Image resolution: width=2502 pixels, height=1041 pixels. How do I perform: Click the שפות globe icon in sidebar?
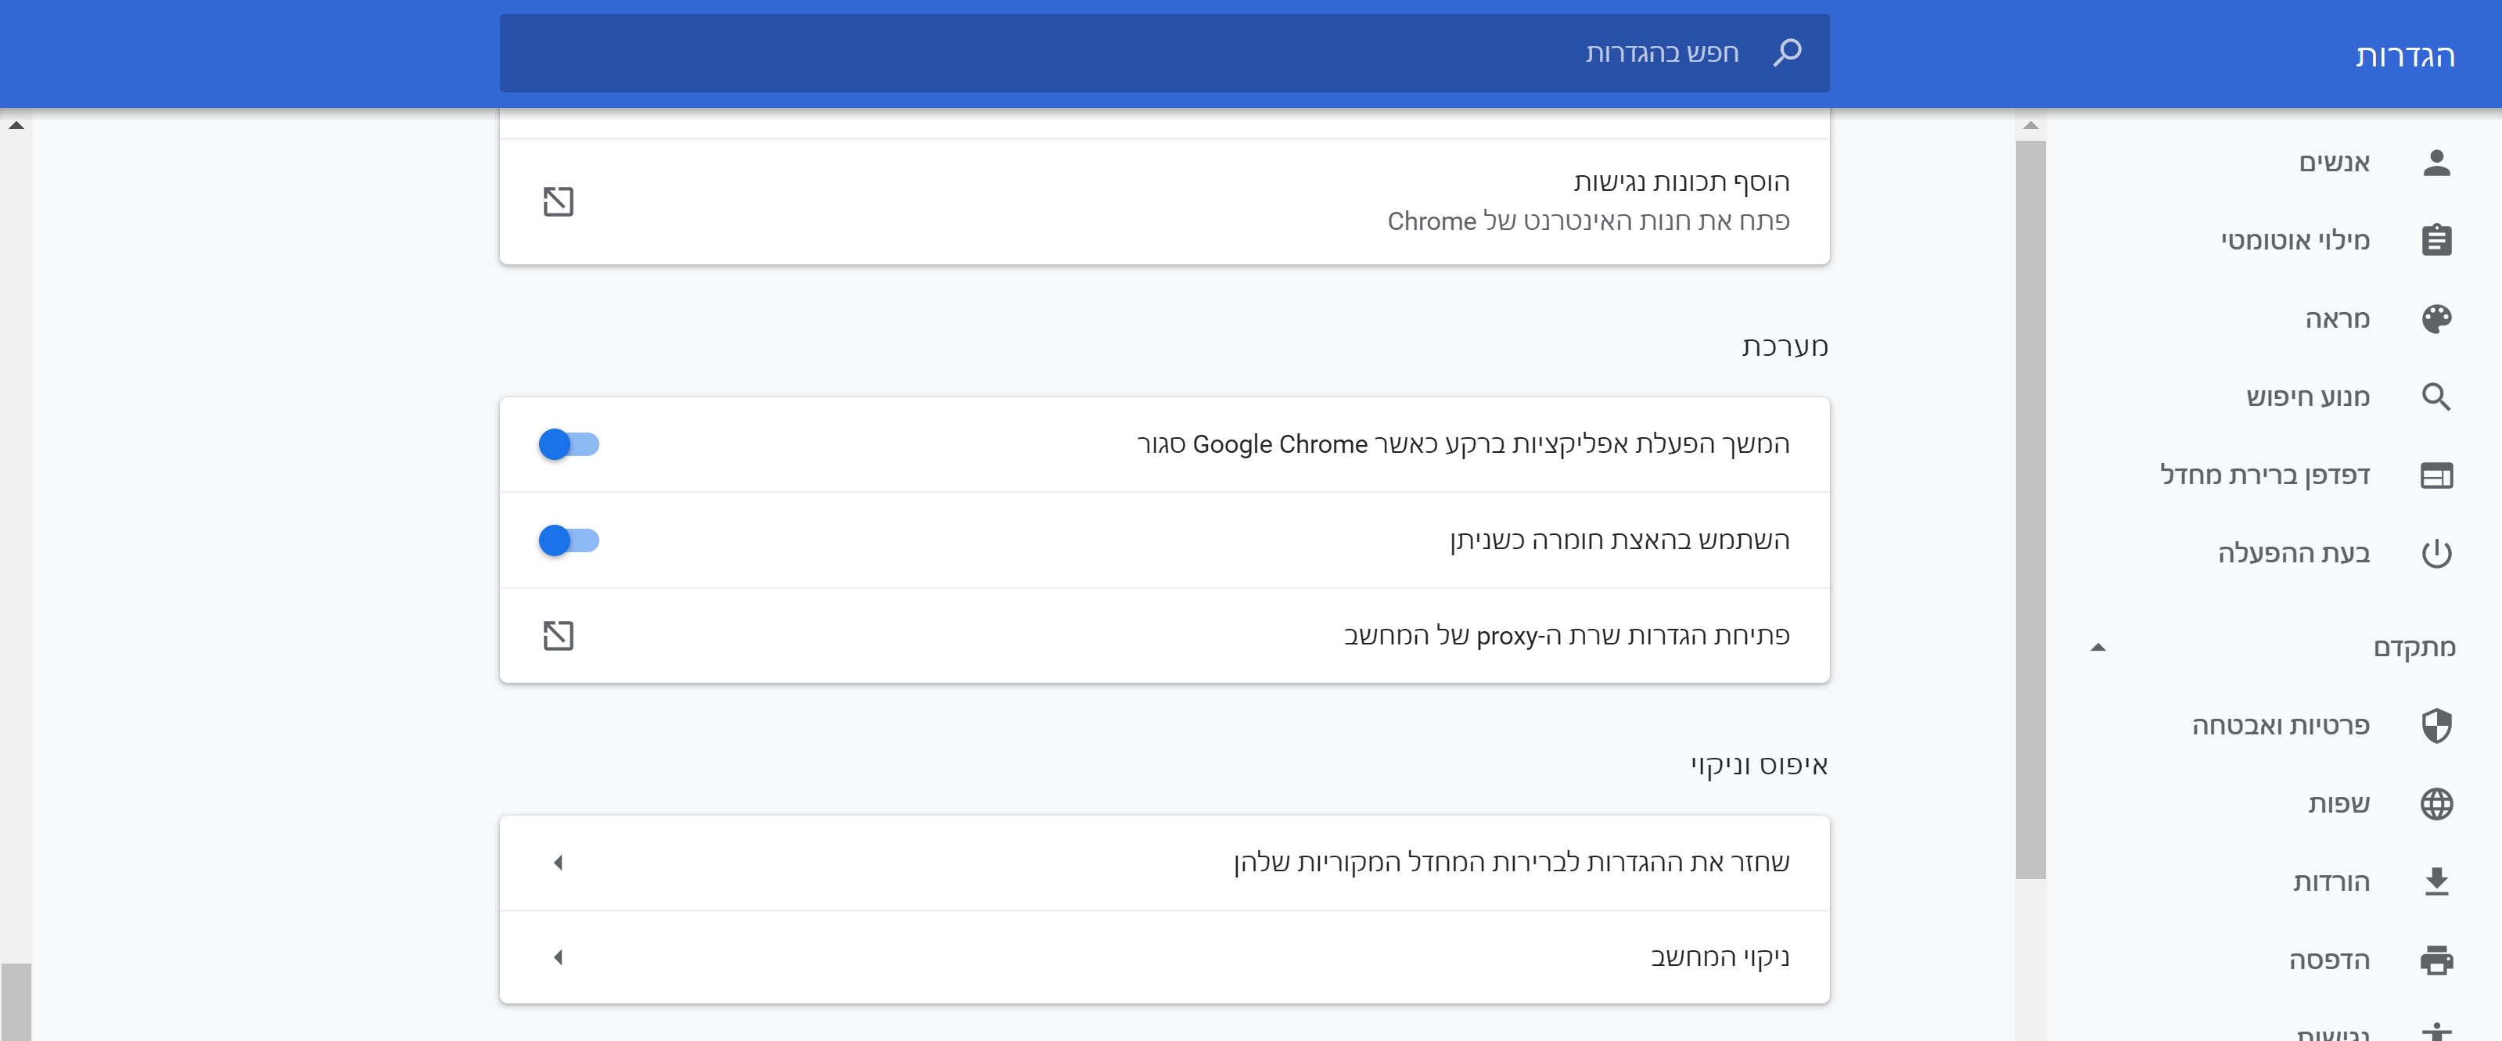2438,803
